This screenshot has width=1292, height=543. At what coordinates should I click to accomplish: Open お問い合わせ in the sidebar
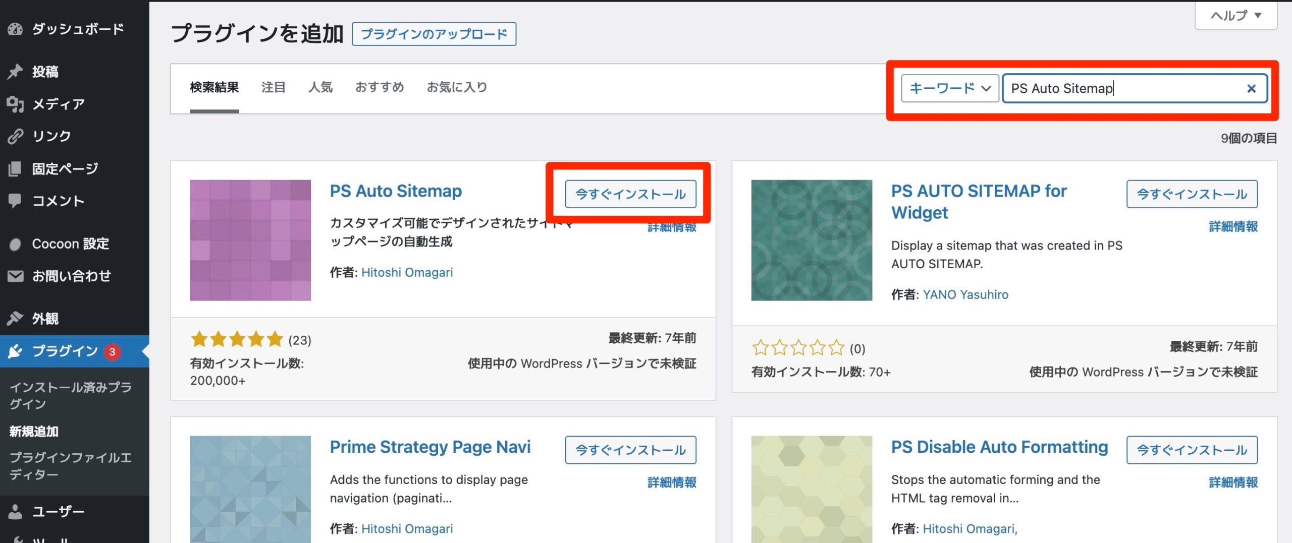(72, 276)
